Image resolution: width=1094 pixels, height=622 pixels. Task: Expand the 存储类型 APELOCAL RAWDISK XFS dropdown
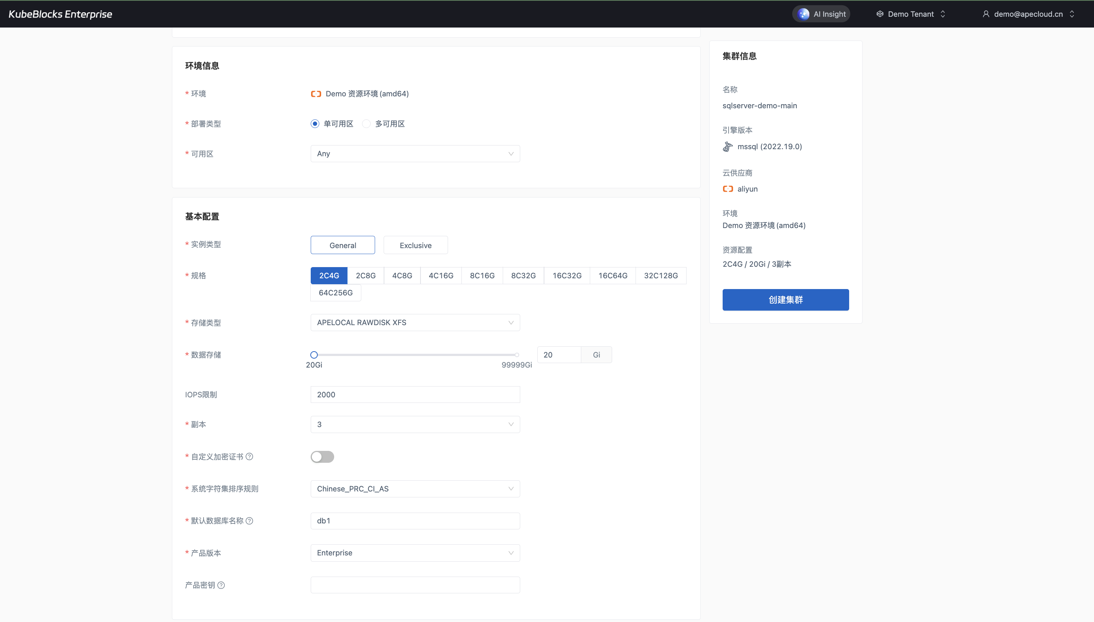[415, 323]
